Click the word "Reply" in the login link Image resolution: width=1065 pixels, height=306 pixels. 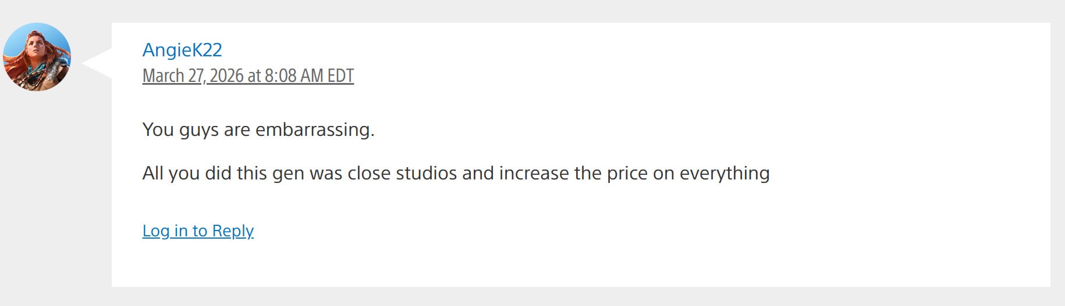[x=233, y=231]
